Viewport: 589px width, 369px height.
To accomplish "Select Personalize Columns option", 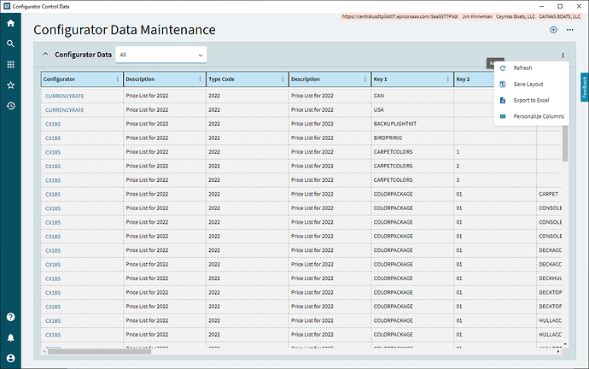I will tap(538, 116).
